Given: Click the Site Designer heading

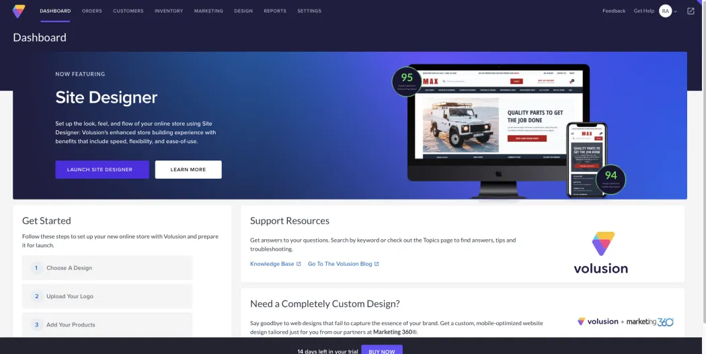Looking at the screenshot, I should 106,97.
